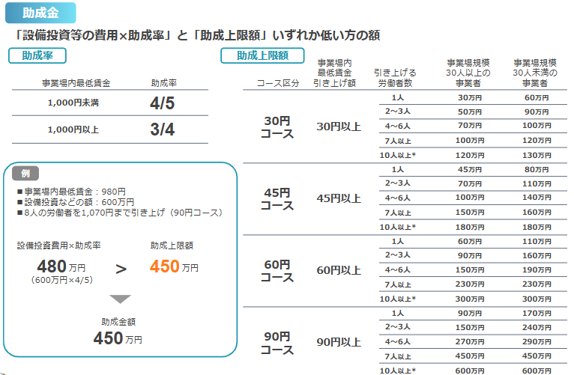The height and width of the screenshot is (375, 574).
Task: Click the 事業場内最低賃金引き上げ額 column header
Action: [x=335, y=73]
